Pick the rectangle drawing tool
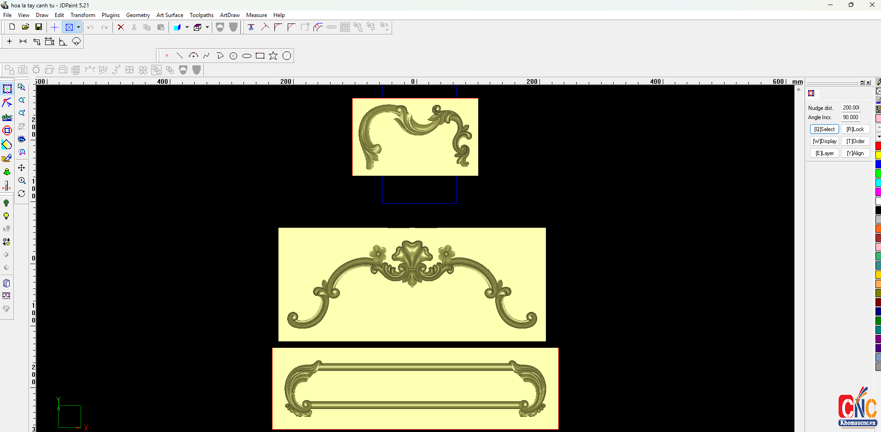 pyautogui.click(x=260, y=56)
